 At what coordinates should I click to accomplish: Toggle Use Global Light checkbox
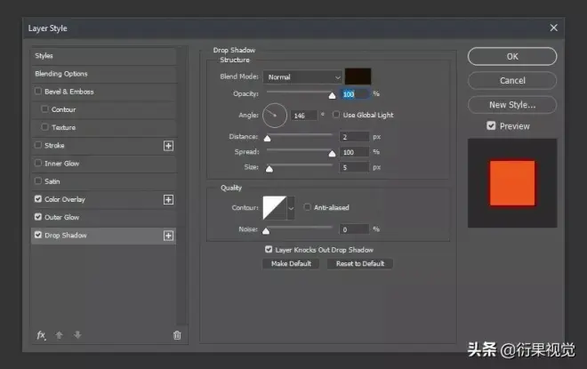pyautogui.click(x=336, y=115)
